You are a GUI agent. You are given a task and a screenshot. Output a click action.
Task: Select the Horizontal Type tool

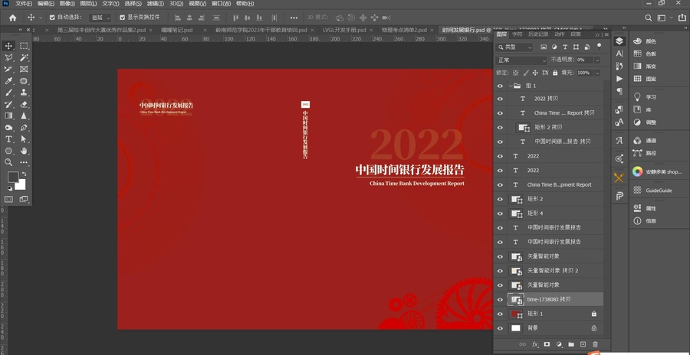coord(8,139)
